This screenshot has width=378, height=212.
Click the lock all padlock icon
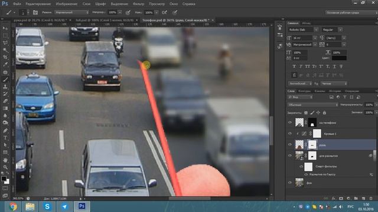[x=324, y=112]
